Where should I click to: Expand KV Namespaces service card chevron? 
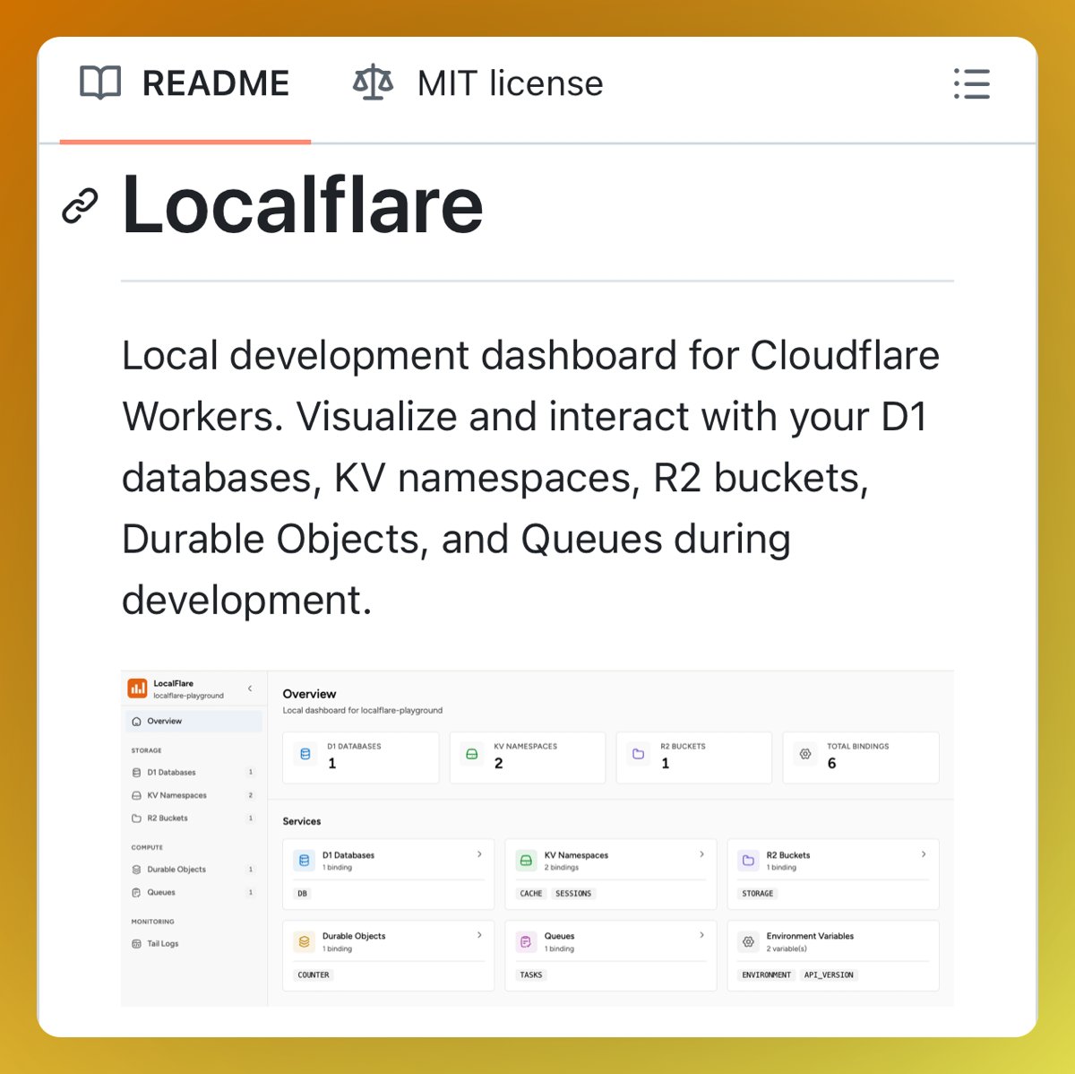(701, 854)
